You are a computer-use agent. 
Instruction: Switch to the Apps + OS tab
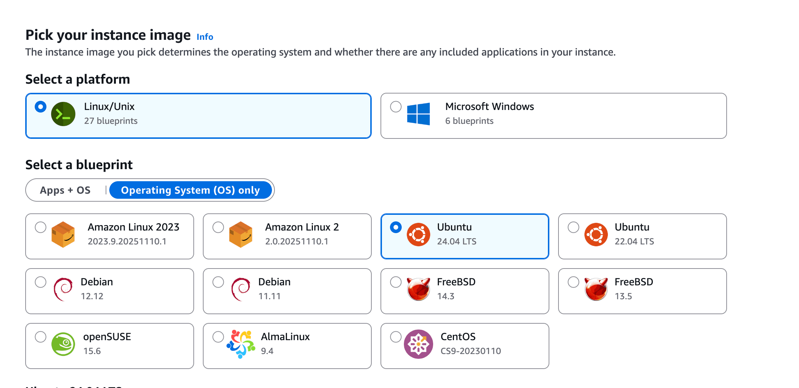pyautogui.click(x=65, y=190)
